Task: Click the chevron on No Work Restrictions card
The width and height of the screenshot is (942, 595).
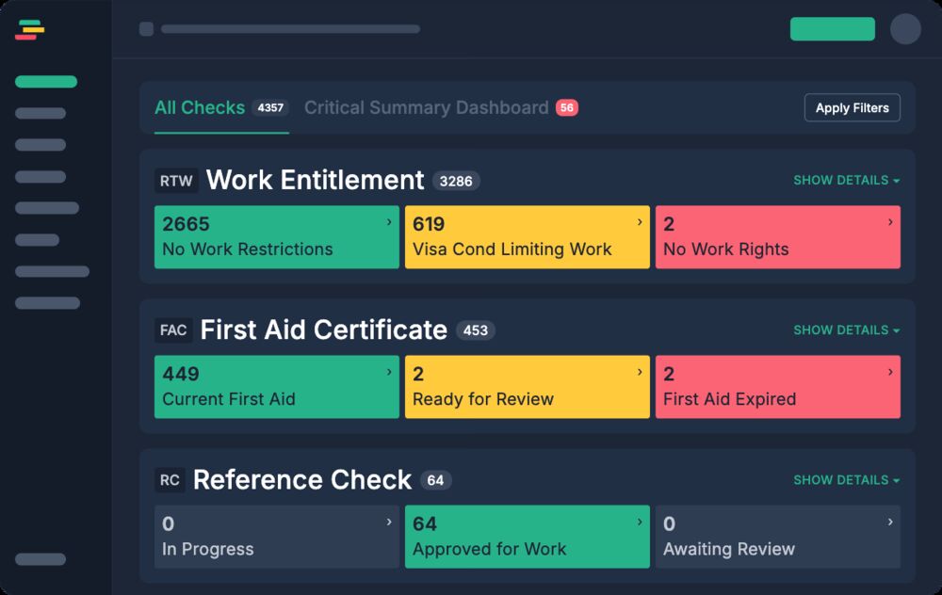Action: (x=389, y=222)
